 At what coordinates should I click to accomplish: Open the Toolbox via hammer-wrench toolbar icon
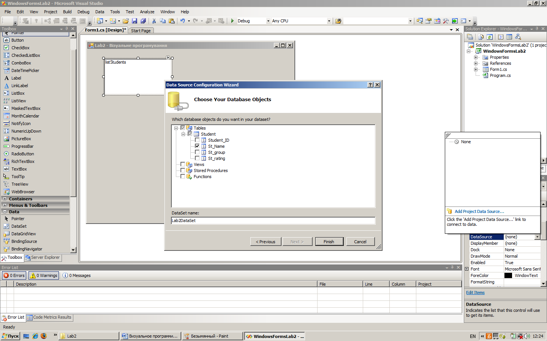tap(446, 21)
